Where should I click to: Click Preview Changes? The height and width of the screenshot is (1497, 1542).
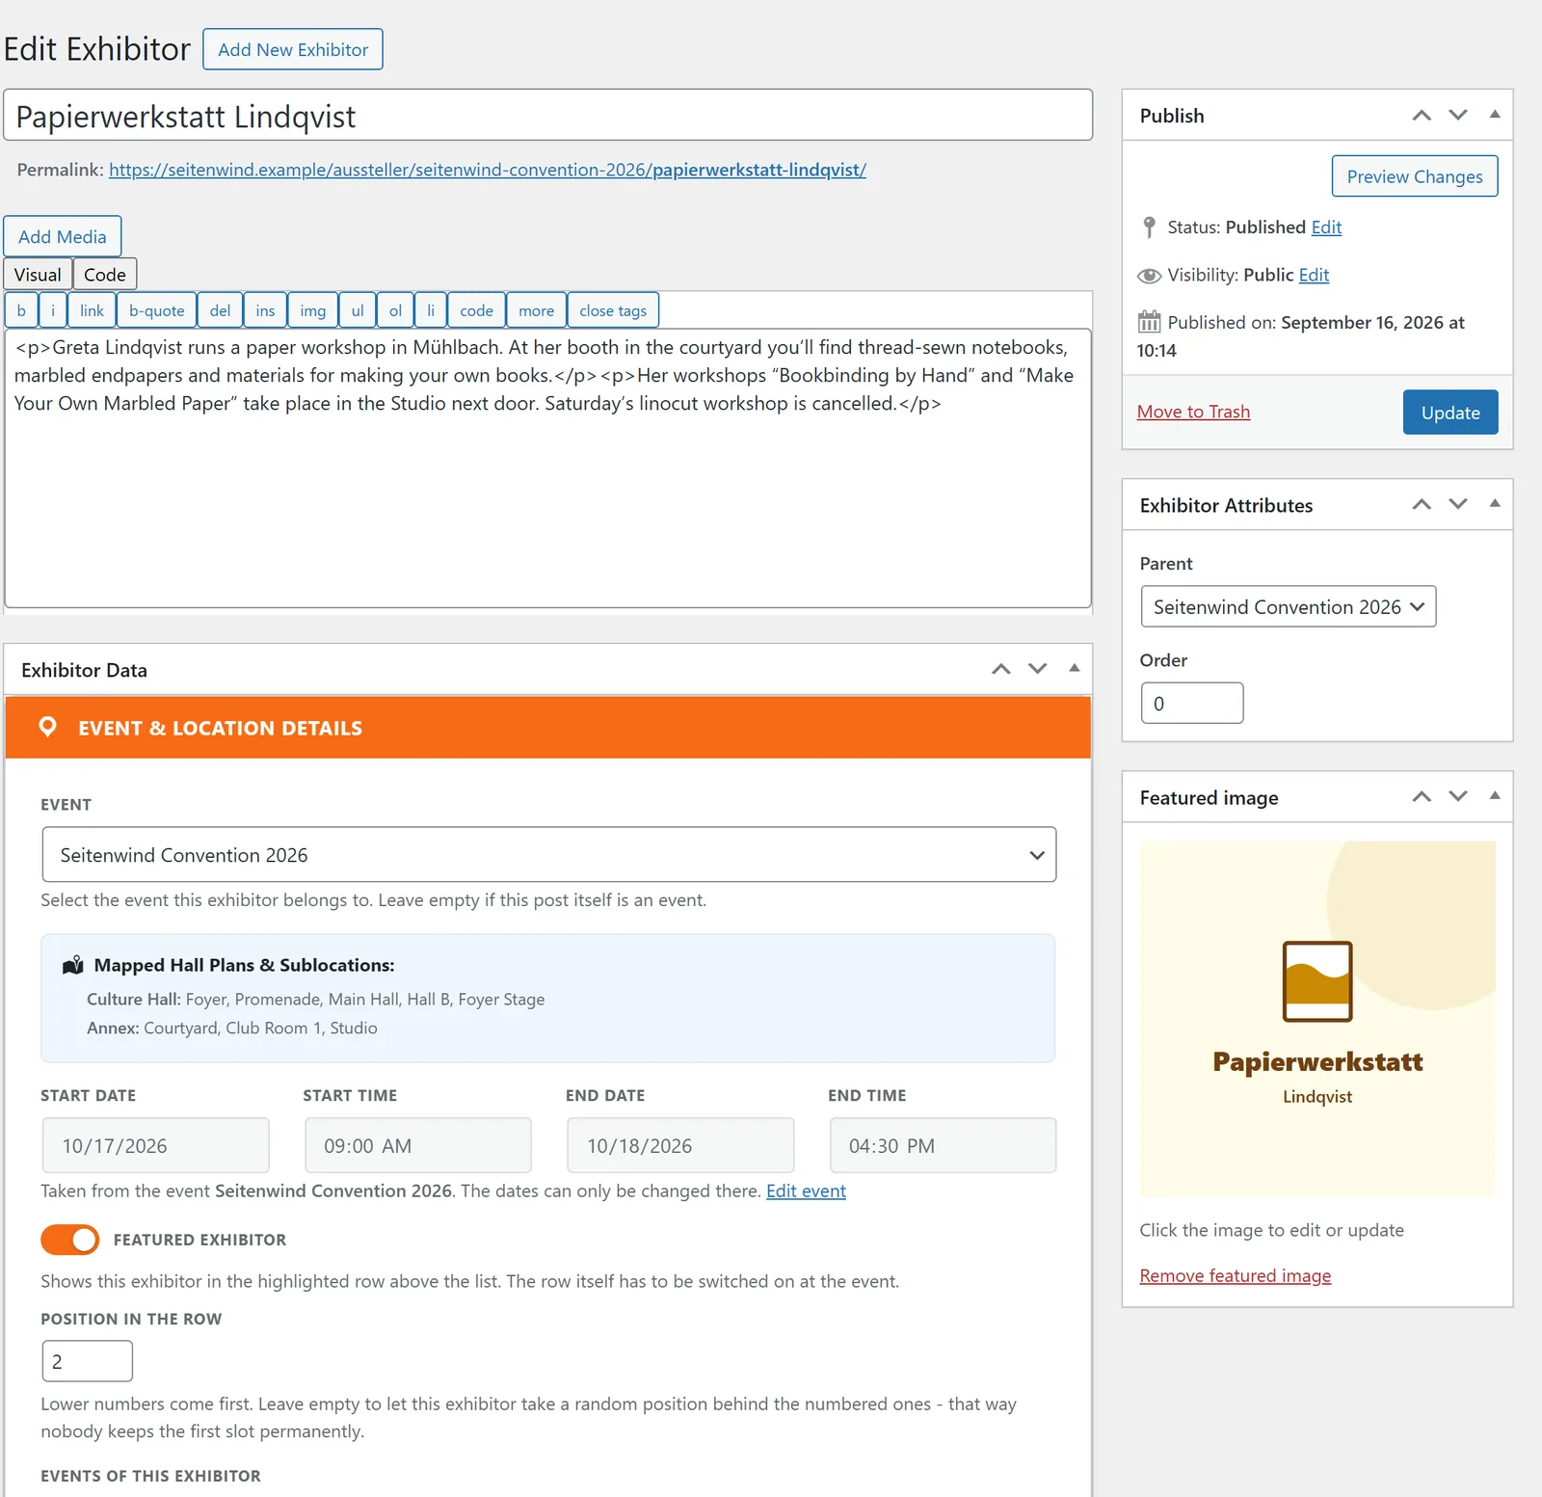tap(1415, 176)
